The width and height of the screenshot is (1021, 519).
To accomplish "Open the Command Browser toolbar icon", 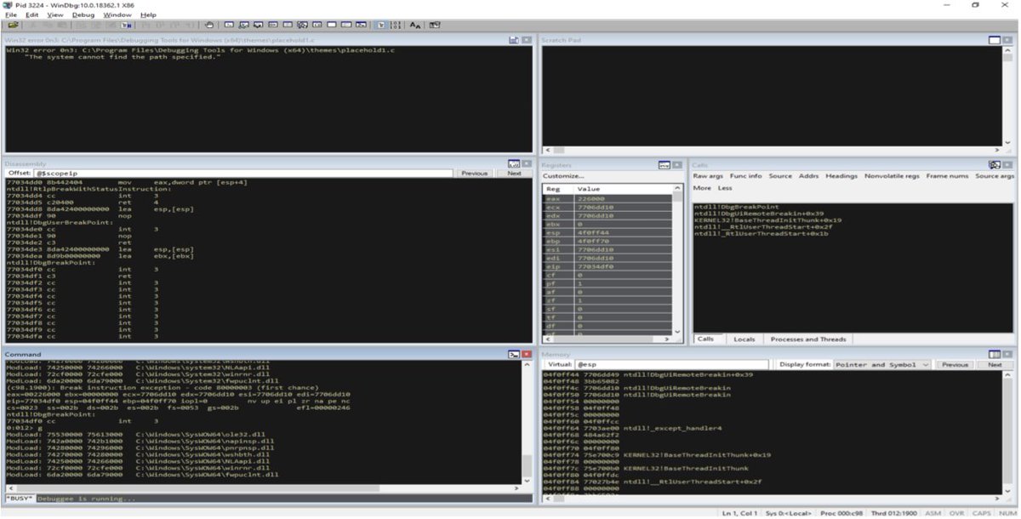I will click(x=361, y=26).
